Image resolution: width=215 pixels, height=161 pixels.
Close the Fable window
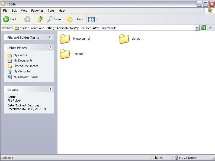(212, 4)
